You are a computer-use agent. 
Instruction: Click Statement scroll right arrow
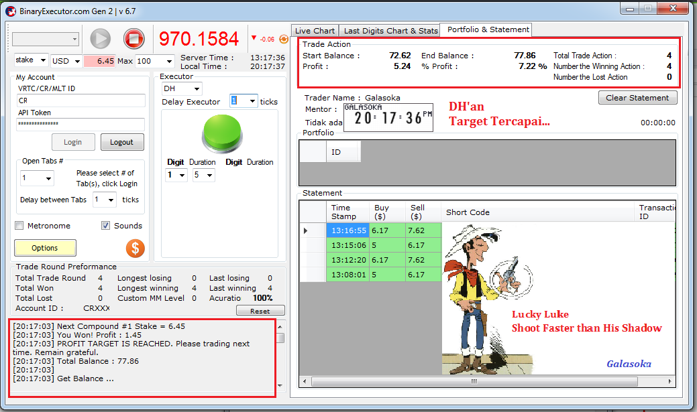[670, 381]
